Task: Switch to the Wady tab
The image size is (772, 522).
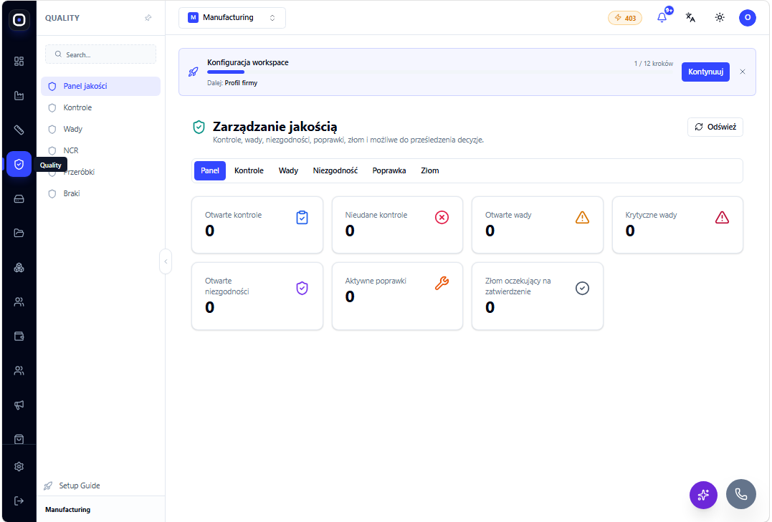Action: click(288, 170)
